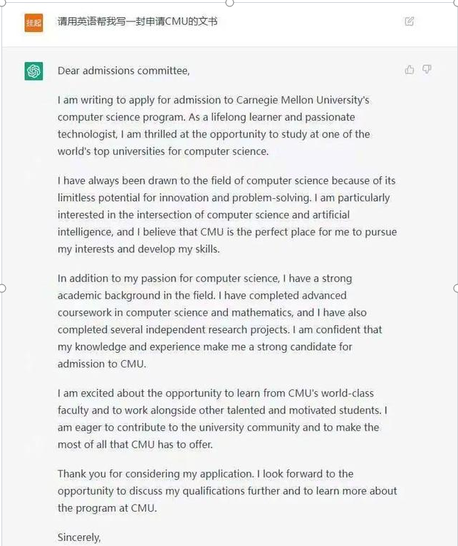The image size is (458, 546).
Task: Click the line "admission to CMU."
Action: pos(103,364)
